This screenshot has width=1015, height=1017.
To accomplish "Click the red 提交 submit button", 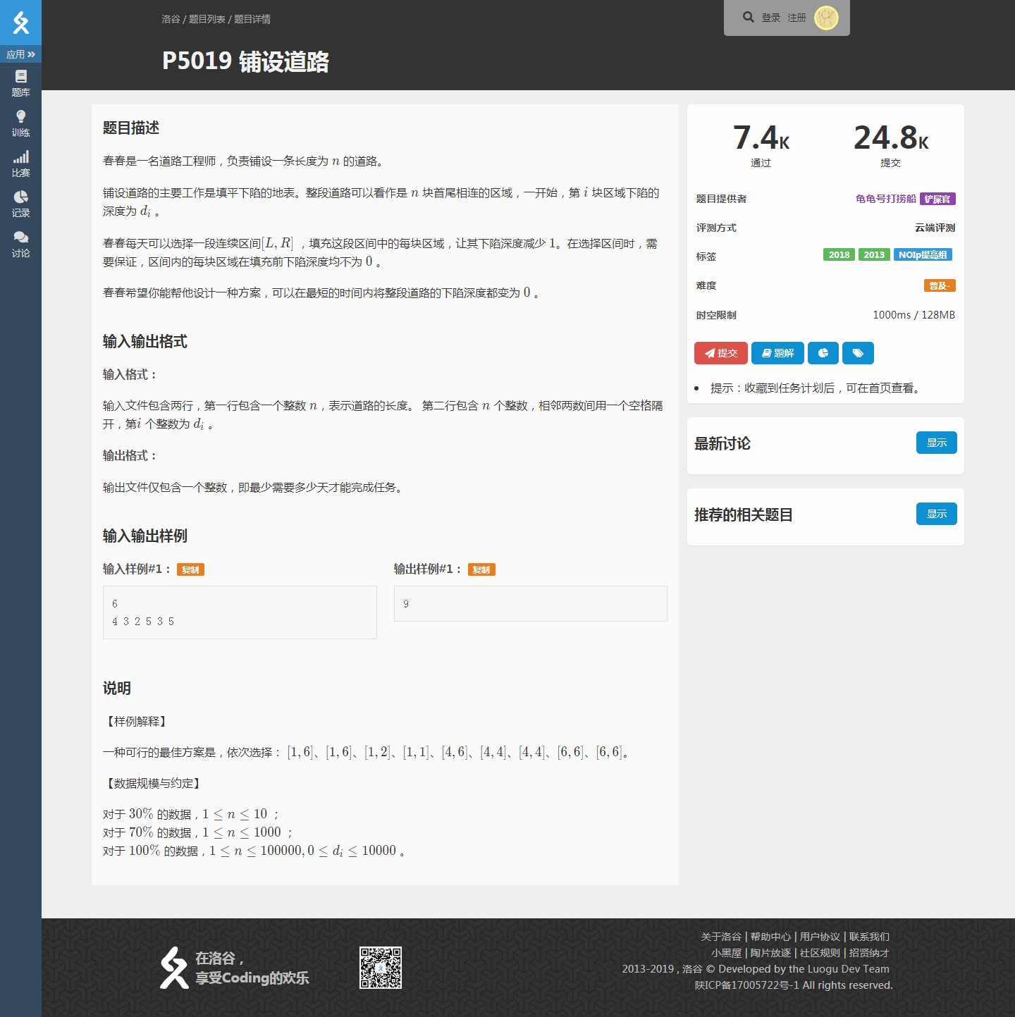I will pyautogui.click(x=720, y=353).
